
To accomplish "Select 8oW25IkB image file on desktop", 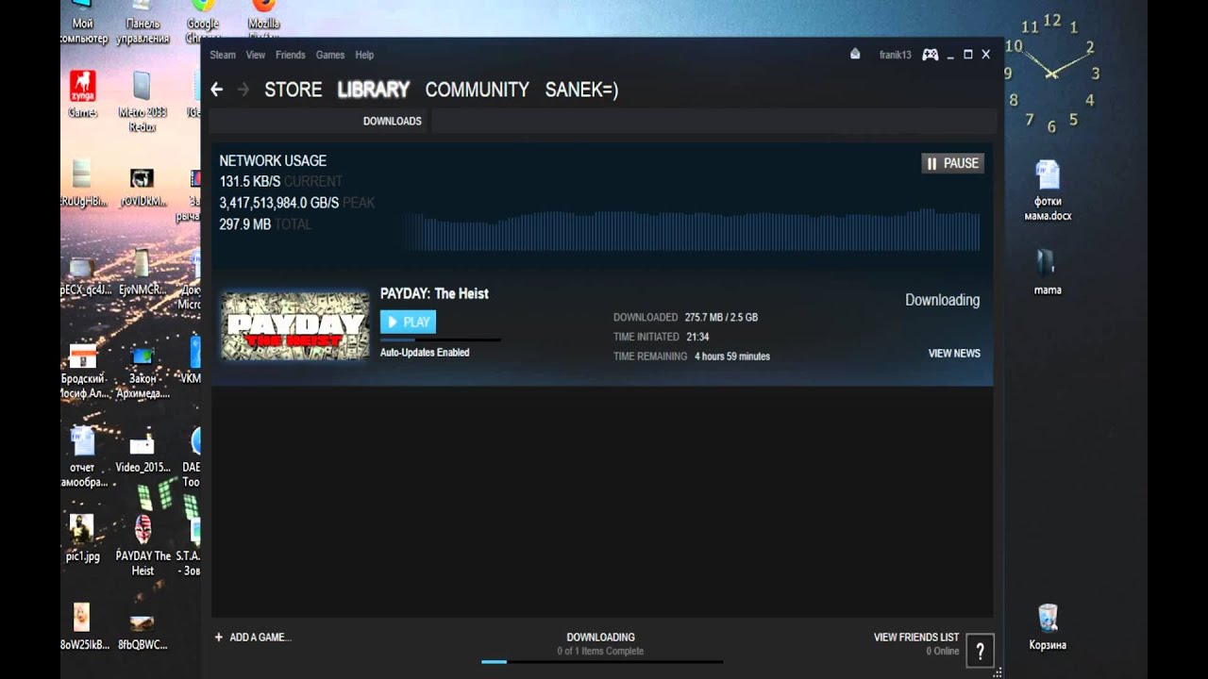I will (82, 627).
